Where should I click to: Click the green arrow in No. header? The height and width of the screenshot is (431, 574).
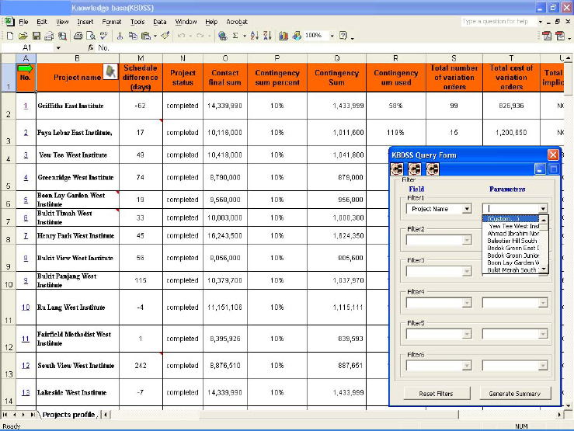[26, 68]
